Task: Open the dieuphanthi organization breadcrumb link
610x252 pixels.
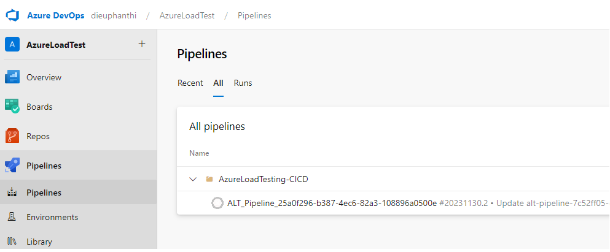Action: 115,15
